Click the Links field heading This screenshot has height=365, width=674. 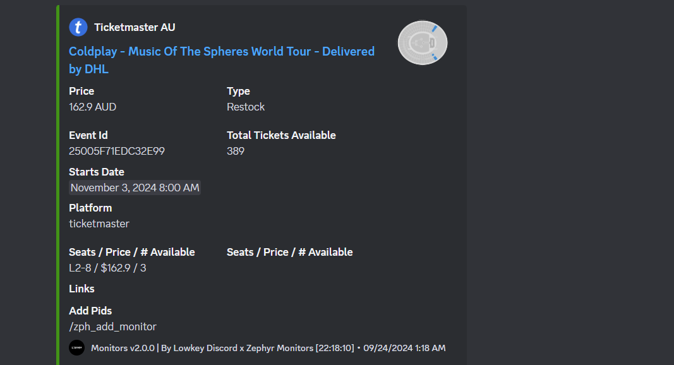click(x=81, y=289)
